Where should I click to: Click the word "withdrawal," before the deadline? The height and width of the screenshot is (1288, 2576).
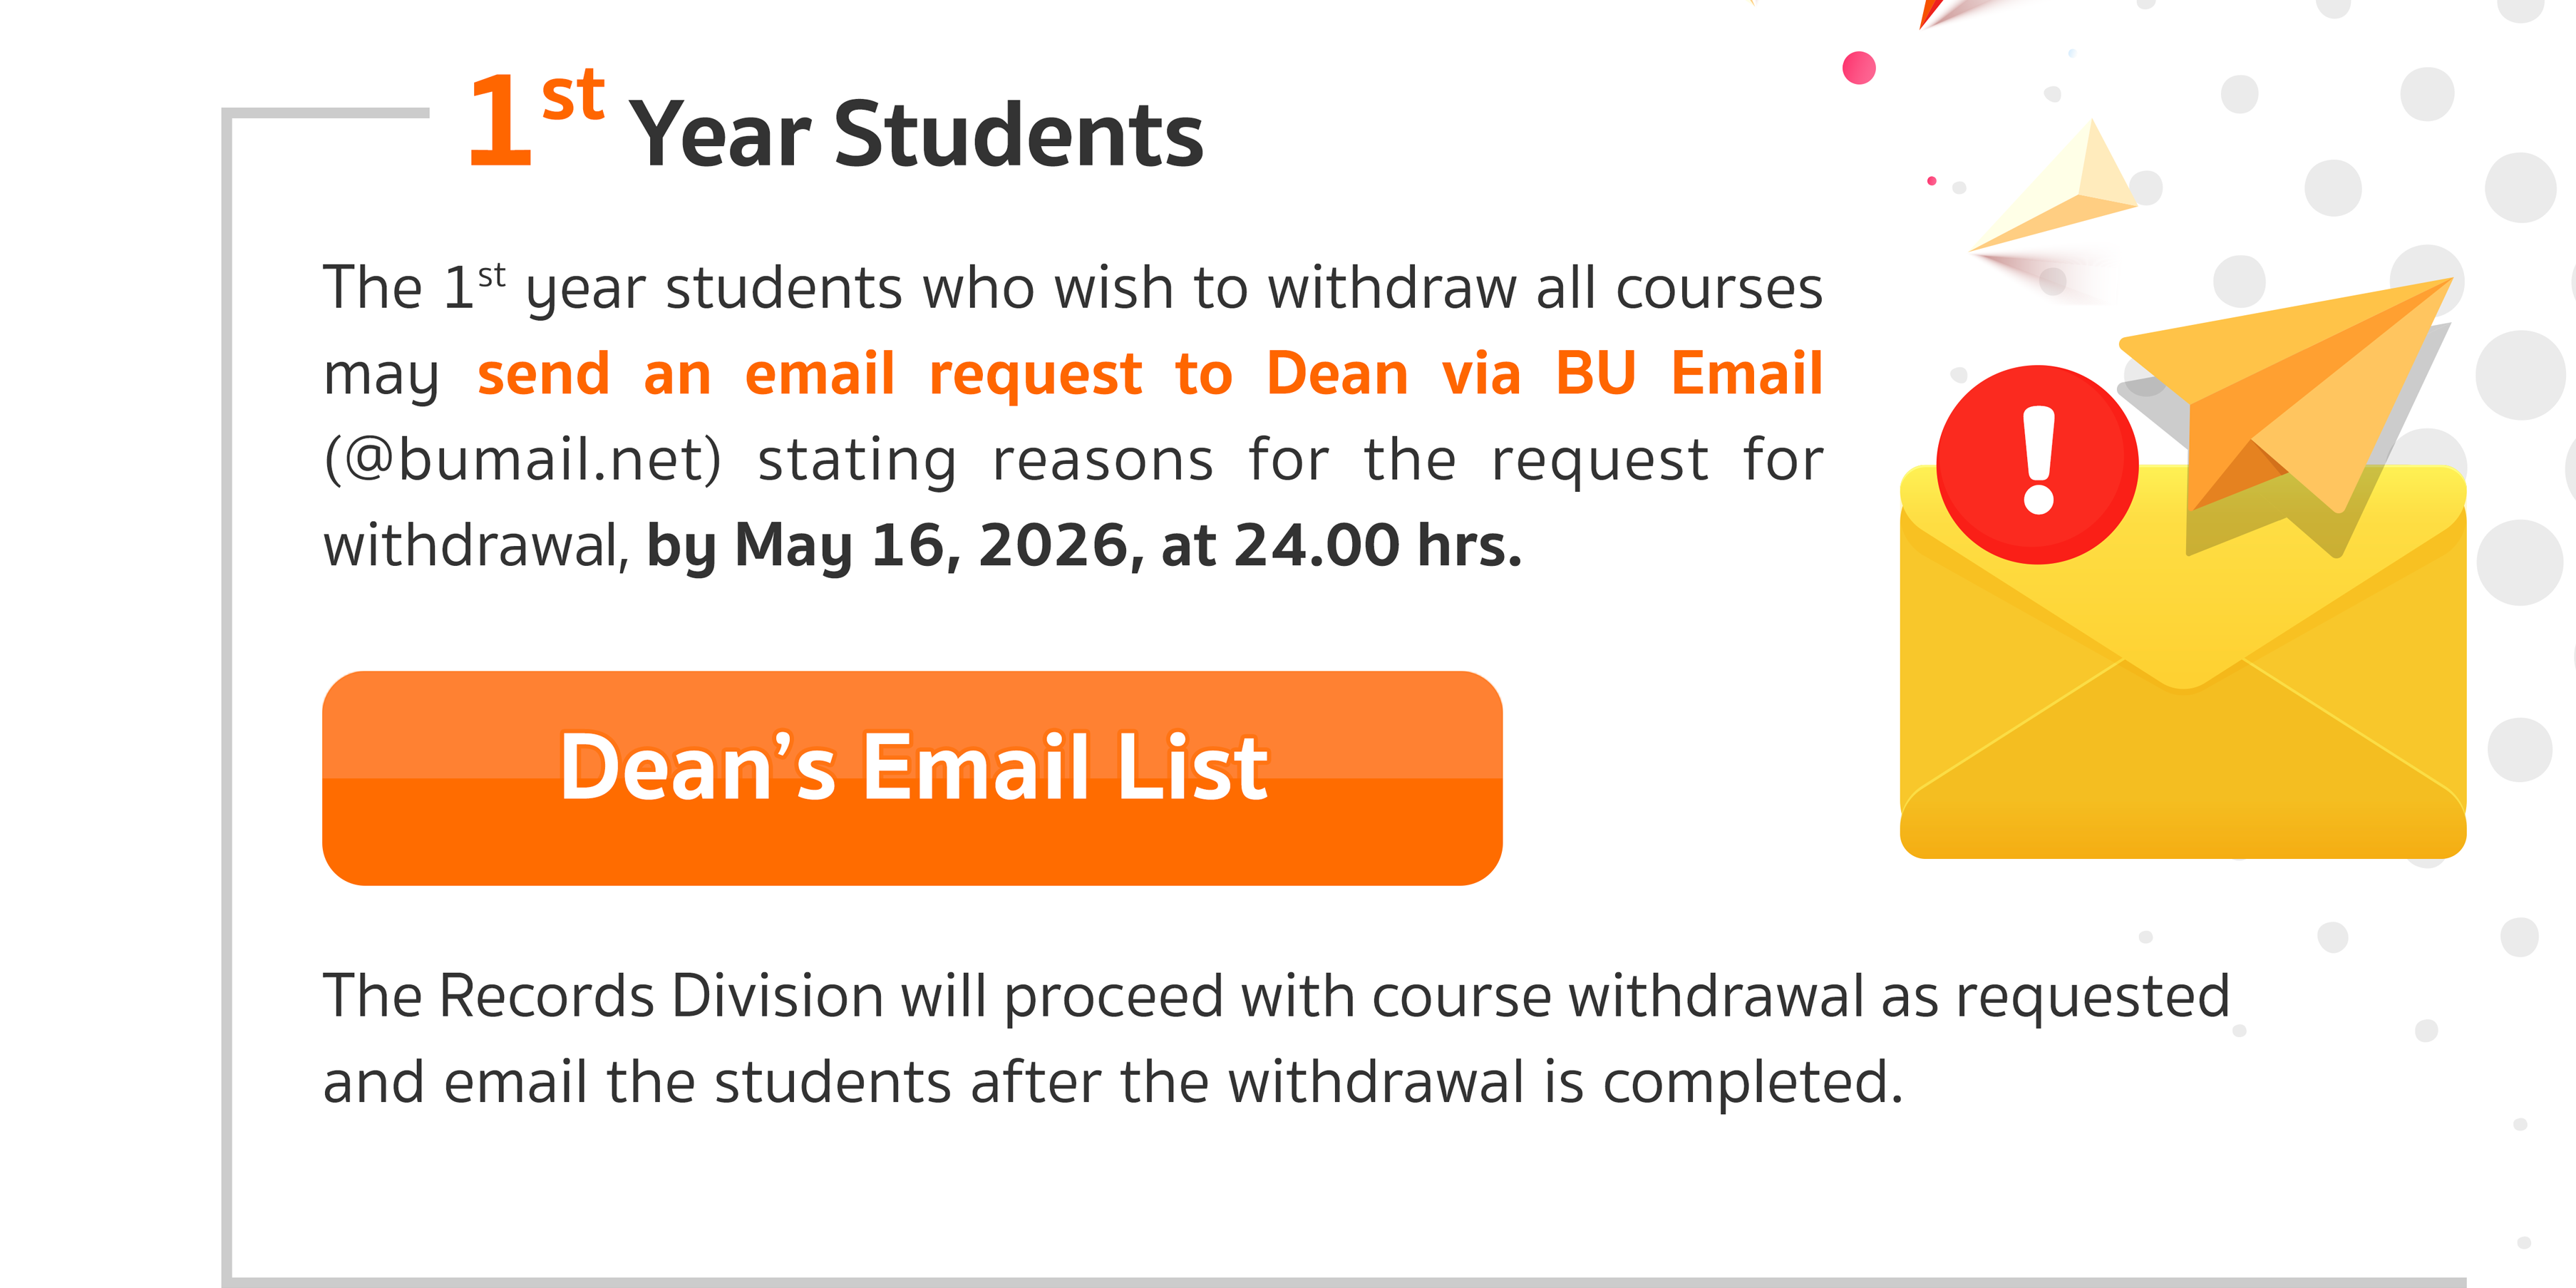pos(476,546)
